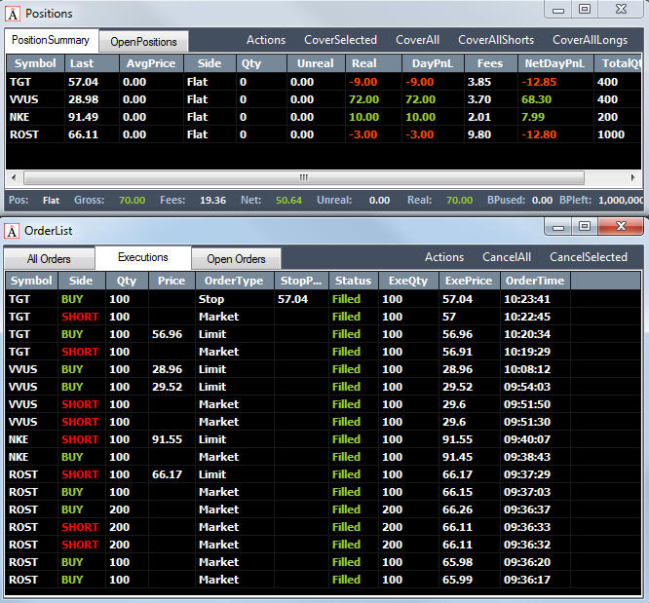Screen dimensions: 649x603
Task: Open the All Orders tab
Action: 49,259
